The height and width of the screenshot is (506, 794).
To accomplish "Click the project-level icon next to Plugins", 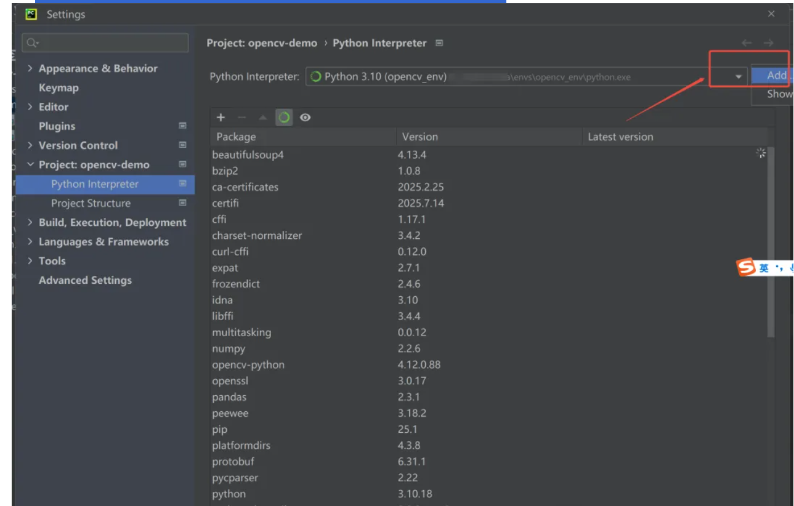I will coord(182,126).
